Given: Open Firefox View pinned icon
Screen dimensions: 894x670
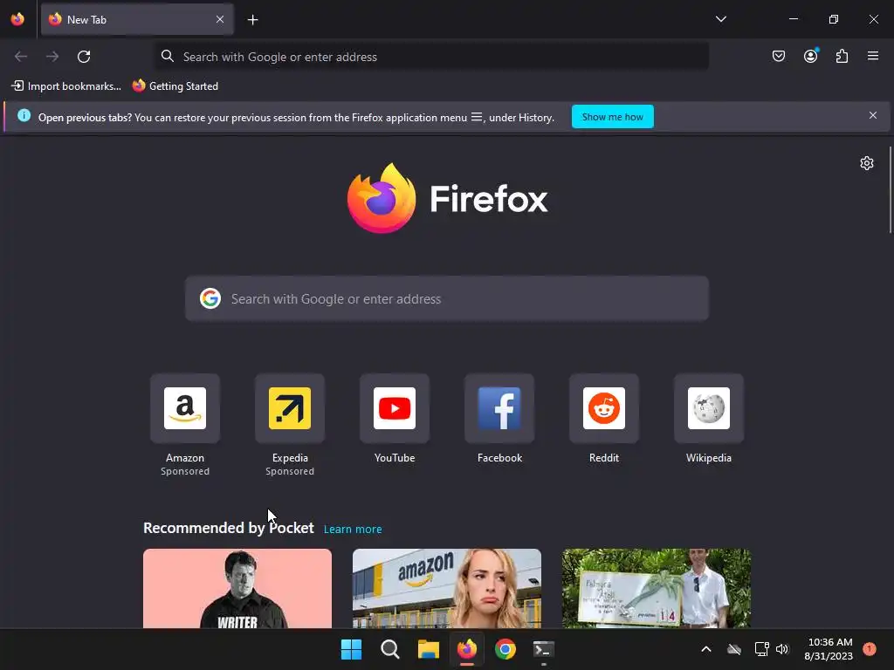Looking at the screenshot, I should coord(17,19).
